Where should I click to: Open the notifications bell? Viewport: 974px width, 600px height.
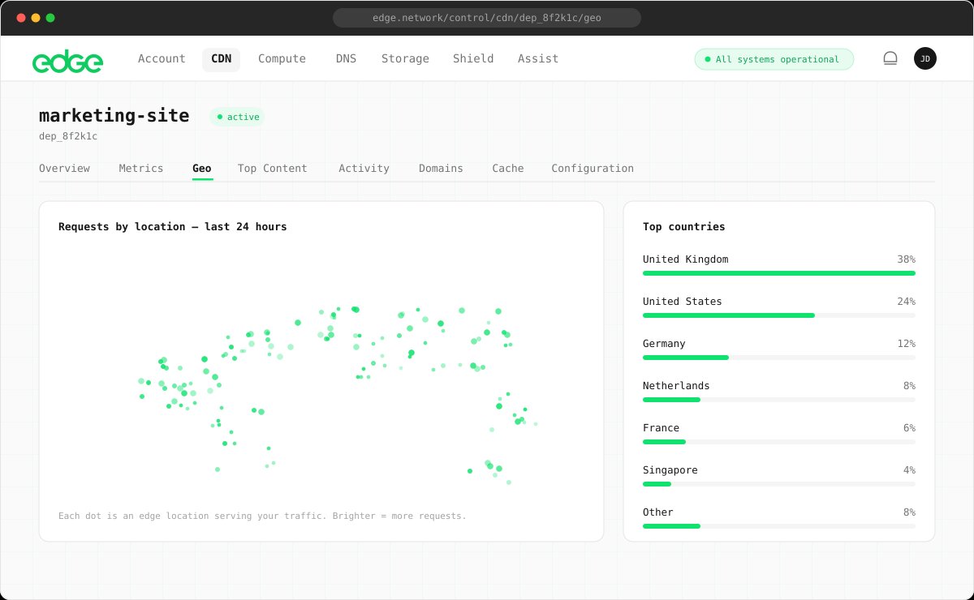(x=890, y=58)
